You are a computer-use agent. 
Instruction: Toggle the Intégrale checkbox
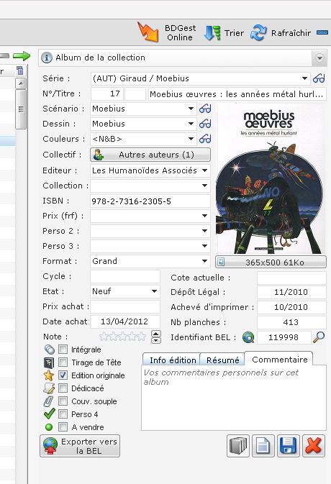[x=63, y=350]
